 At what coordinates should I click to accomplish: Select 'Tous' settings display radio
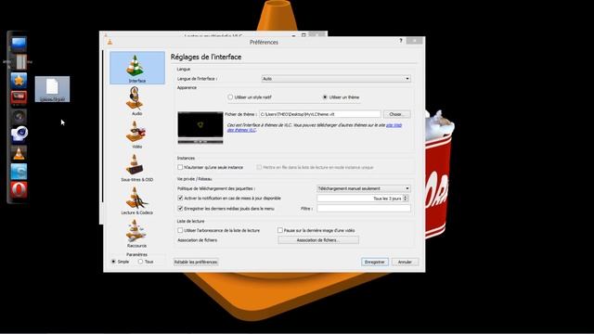140,262
